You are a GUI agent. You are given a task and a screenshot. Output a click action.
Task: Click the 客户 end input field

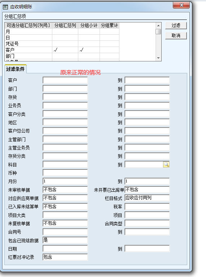(147, 80)
